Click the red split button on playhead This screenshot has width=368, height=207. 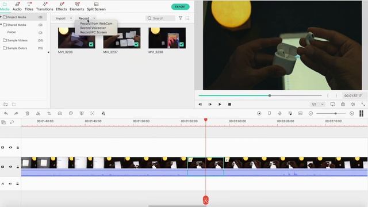pos(206,200)
